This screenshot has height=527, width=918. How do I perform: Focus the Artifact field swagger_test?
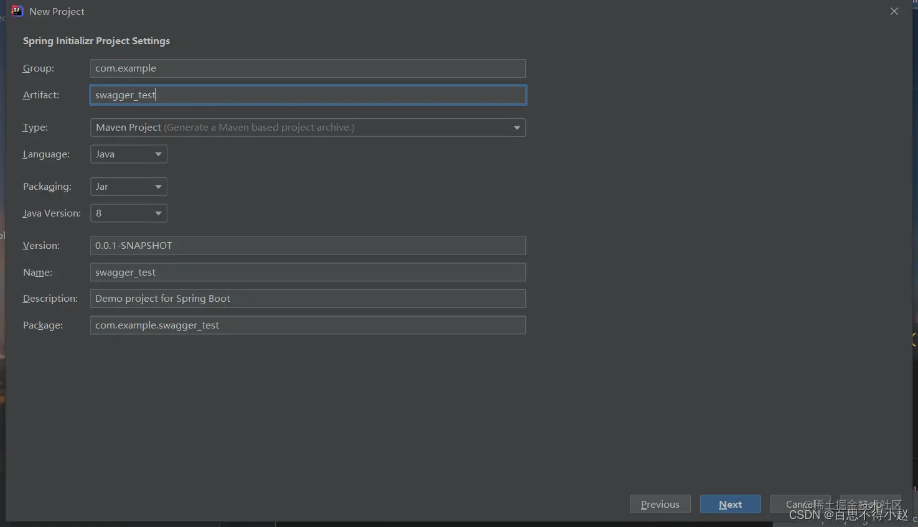[308, 95]
